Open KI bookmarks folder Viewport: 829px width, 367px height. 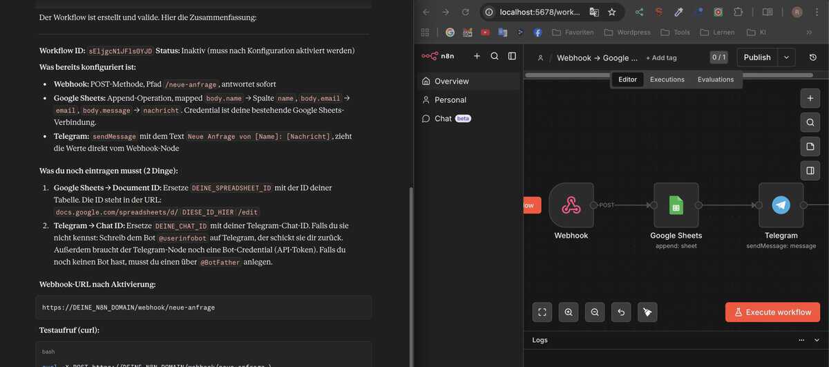757,32
